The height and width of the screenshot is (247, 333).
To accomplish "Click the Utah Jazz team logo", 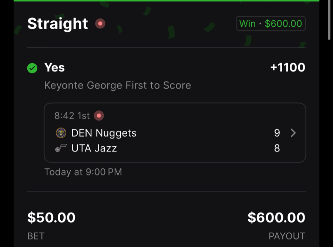I will [x=61, y=148].
